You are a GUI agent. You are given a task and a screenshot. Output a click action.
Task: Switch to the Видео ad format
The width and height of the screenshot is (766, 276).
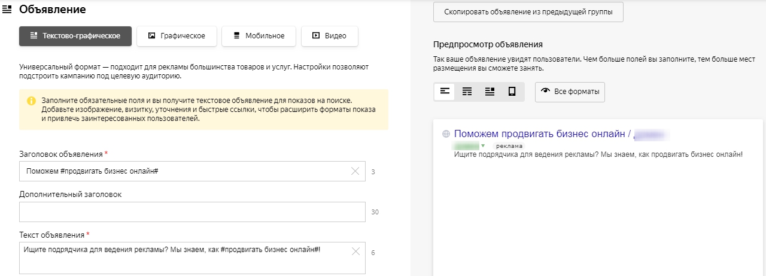click(329, 36)
